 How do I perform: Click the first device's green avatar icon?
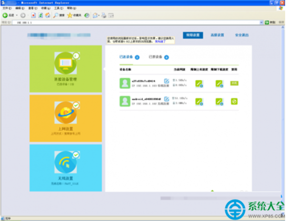tap(125, 83)
